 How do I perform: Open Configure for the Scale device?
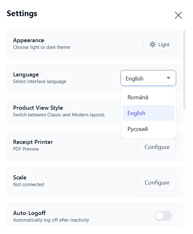pyautogui.click(x=157, y=182)
